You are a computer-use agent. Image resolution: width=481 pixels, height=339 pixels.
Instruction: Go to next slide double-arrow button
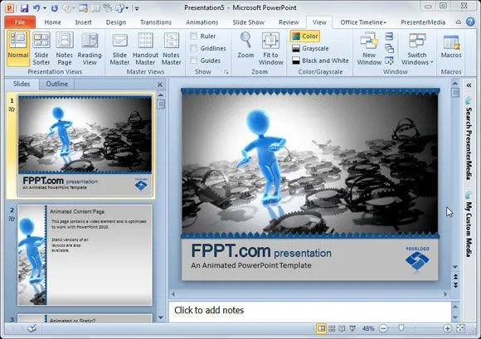(x=455, y=285)
